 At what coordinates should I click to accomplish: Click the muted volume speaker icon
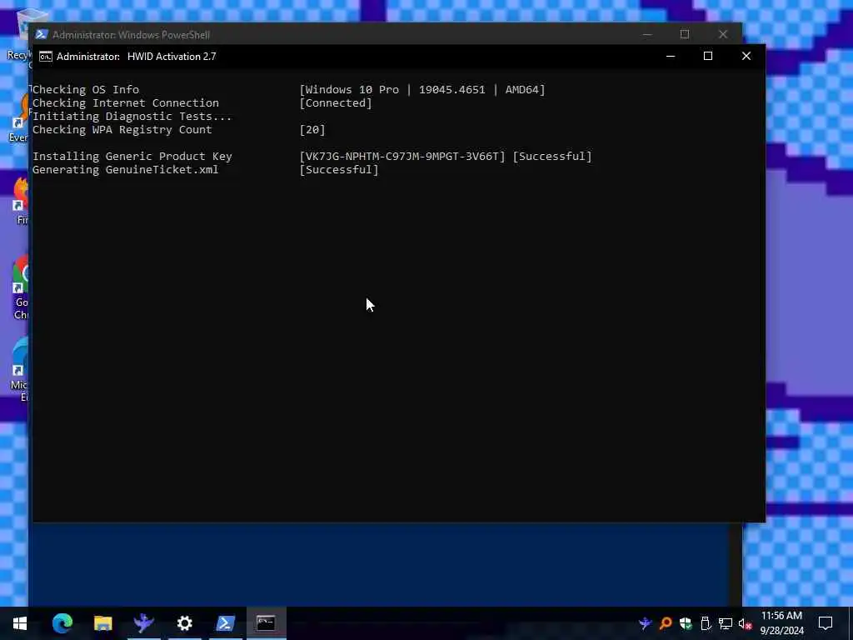745,623
